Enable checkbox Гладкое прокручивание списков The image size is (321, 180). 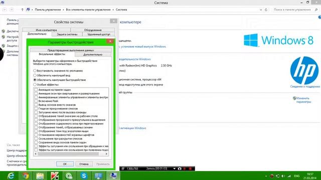pos(36,108)
